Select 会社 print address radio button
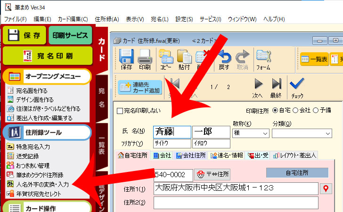343x212 pixels. (295, 110)
